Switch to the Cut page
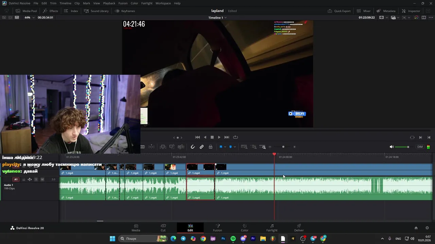 tap(163, 228)
